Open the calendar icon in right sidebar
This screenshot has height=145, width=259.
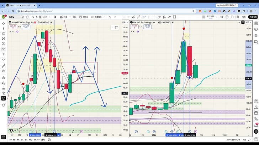(256, 113)
